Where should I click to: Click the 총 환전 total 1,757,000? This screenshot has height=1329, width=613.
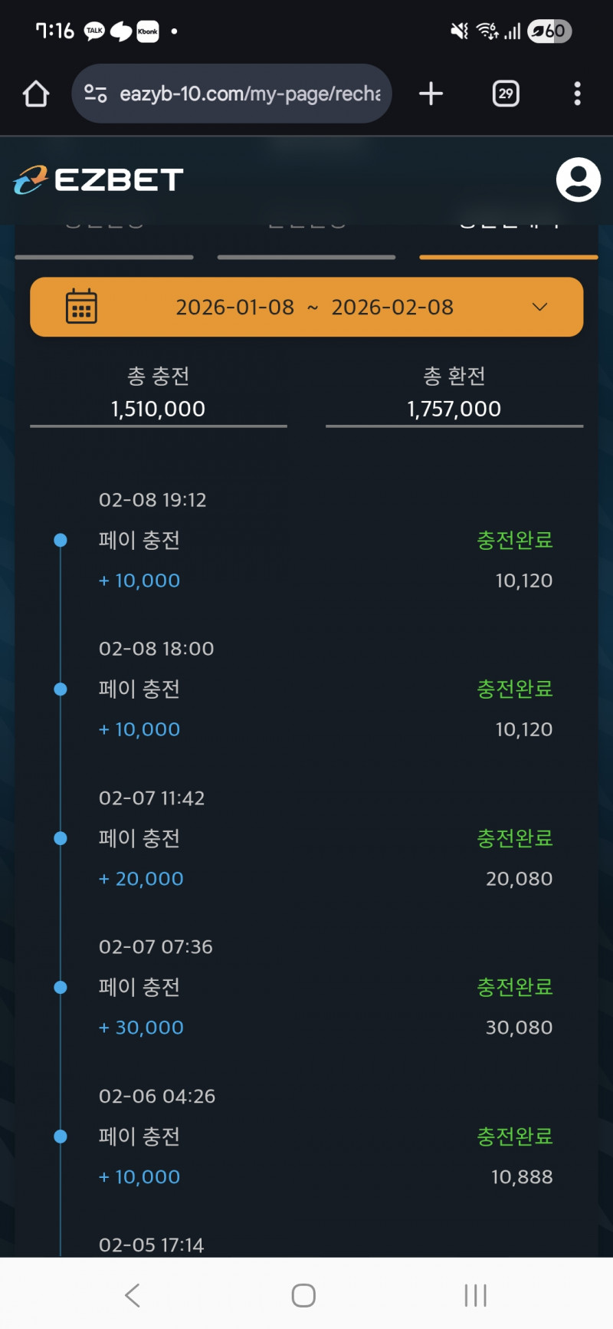pyautogui.click(x=454, y=409)
